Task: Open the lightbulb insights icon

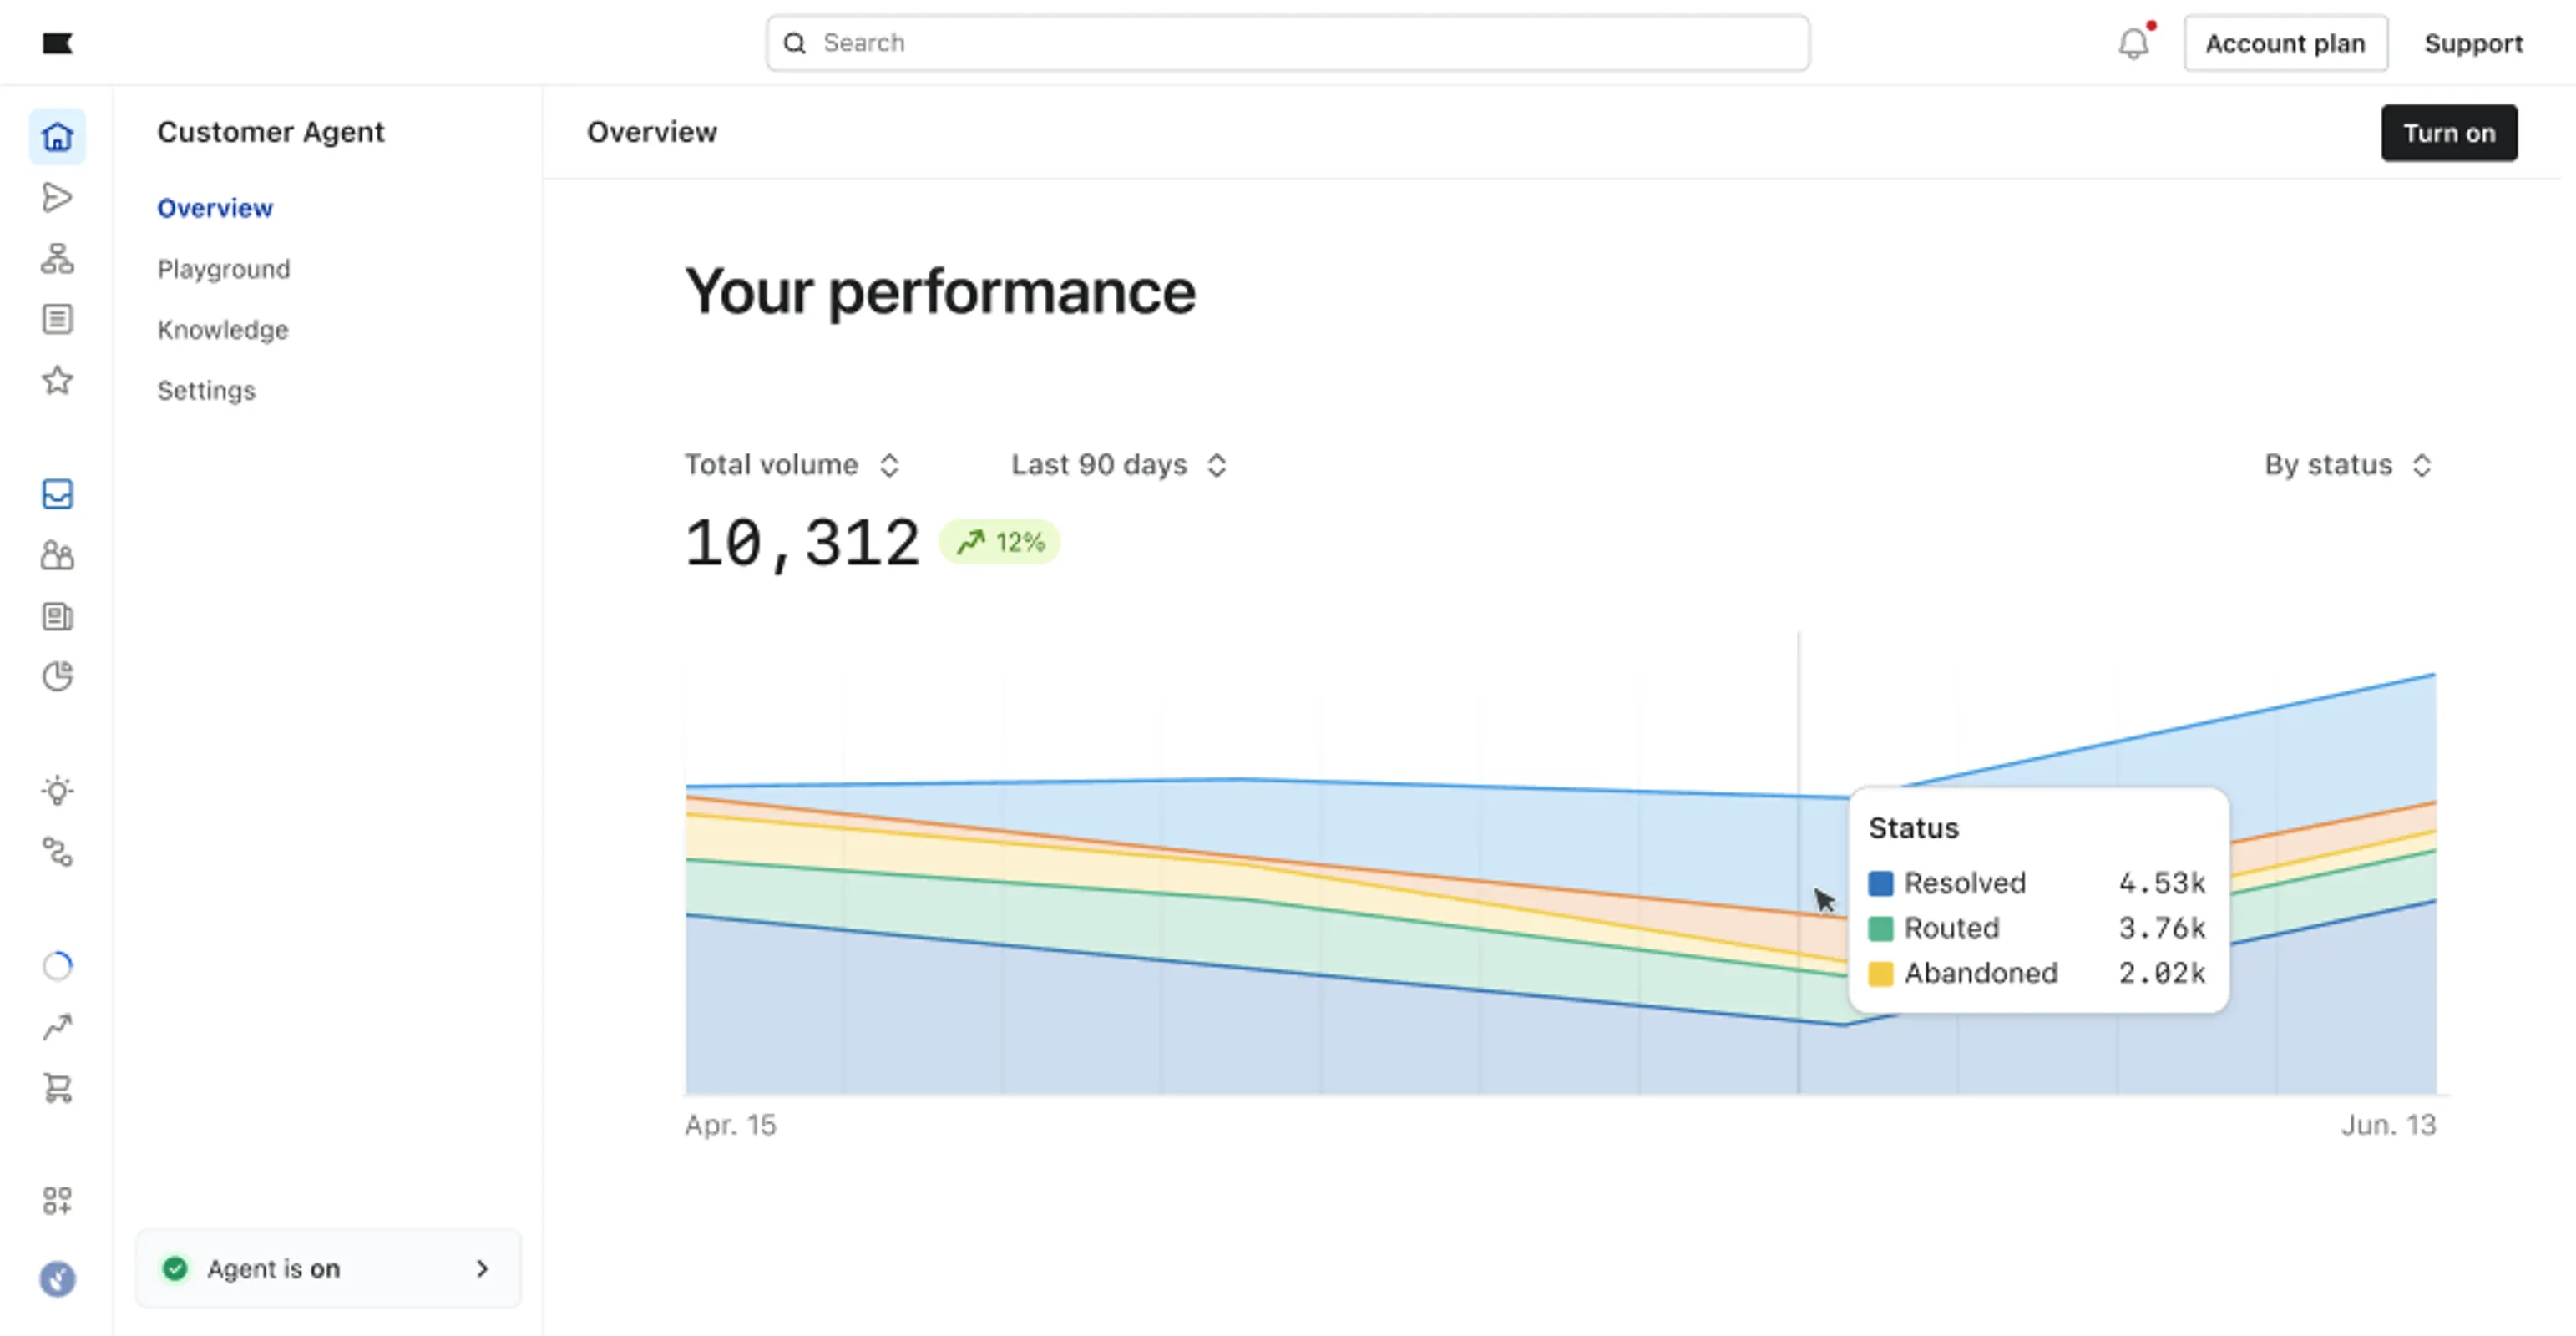Action: click(57, 790)
